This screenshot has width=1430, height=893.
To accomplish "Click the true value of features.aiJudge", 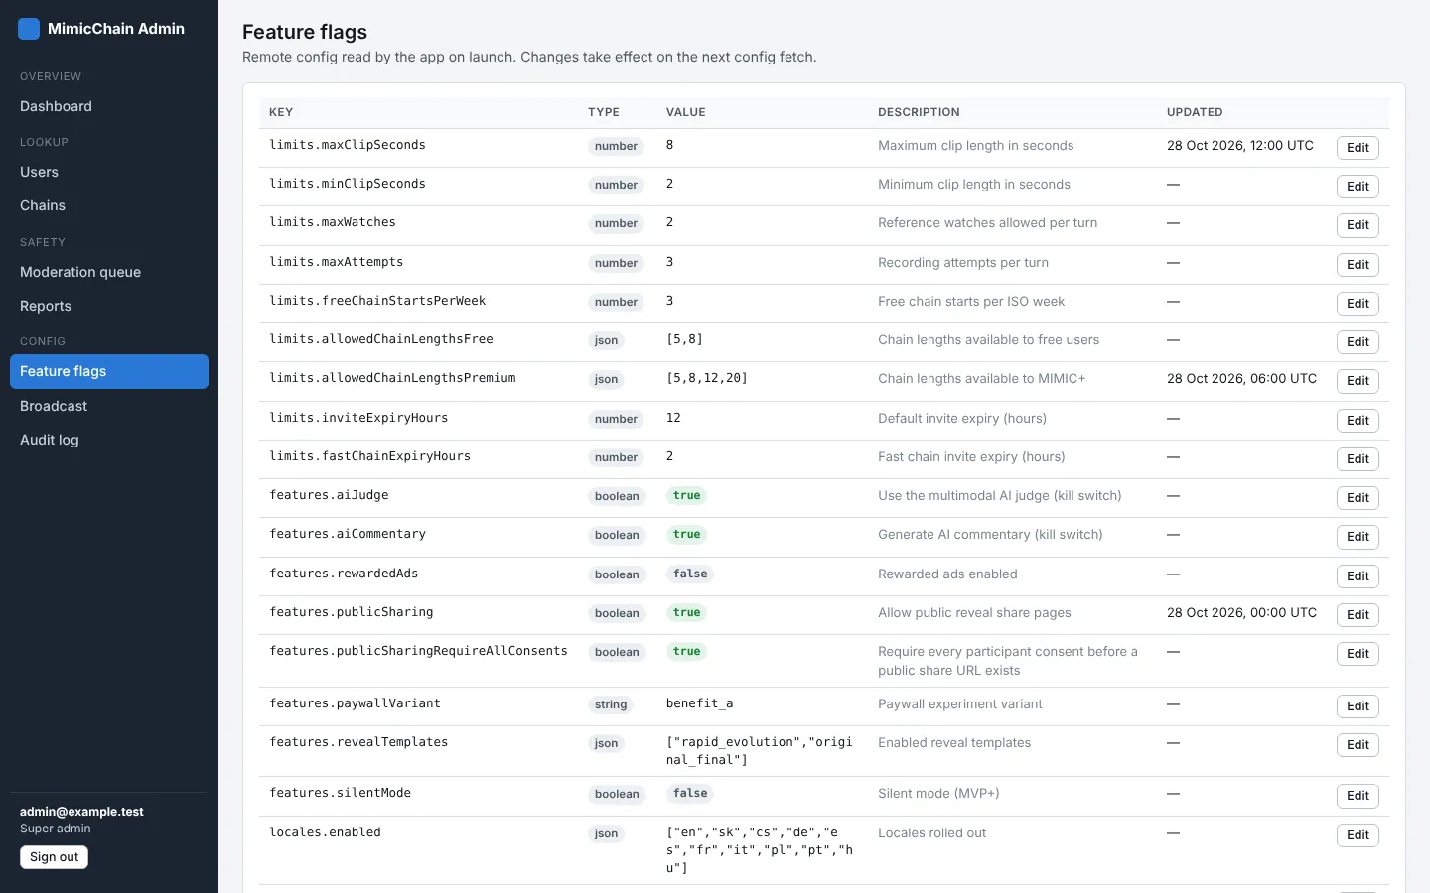I will click(687, 496).
